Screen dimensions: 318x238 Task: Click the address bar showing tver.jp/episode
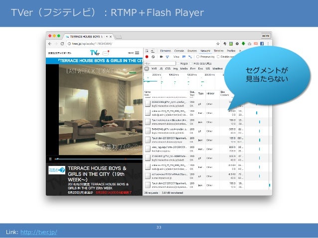pos(142,44)
